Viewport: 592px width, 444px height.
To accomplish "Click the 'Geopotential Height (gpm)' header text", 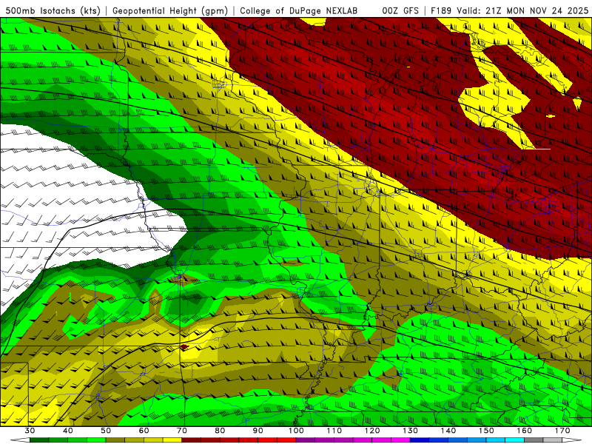I will (170, 10).
